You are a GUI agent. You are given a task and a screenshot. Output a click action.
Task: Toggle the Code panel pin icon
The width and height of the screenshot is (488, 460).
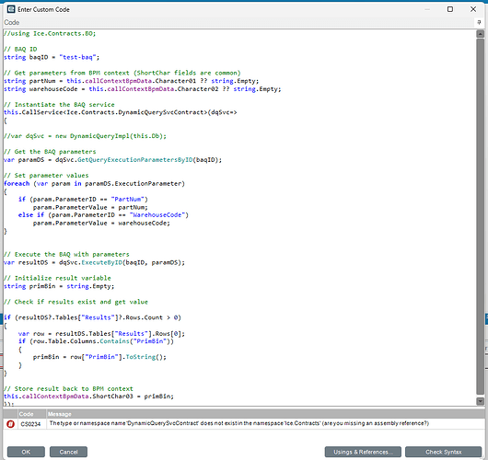point(479,22)
